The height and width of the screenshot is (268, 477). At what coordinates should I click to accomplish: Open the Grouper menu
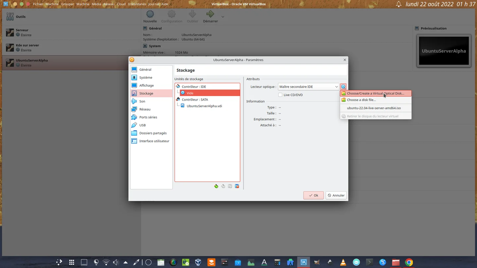coord(68,4)
